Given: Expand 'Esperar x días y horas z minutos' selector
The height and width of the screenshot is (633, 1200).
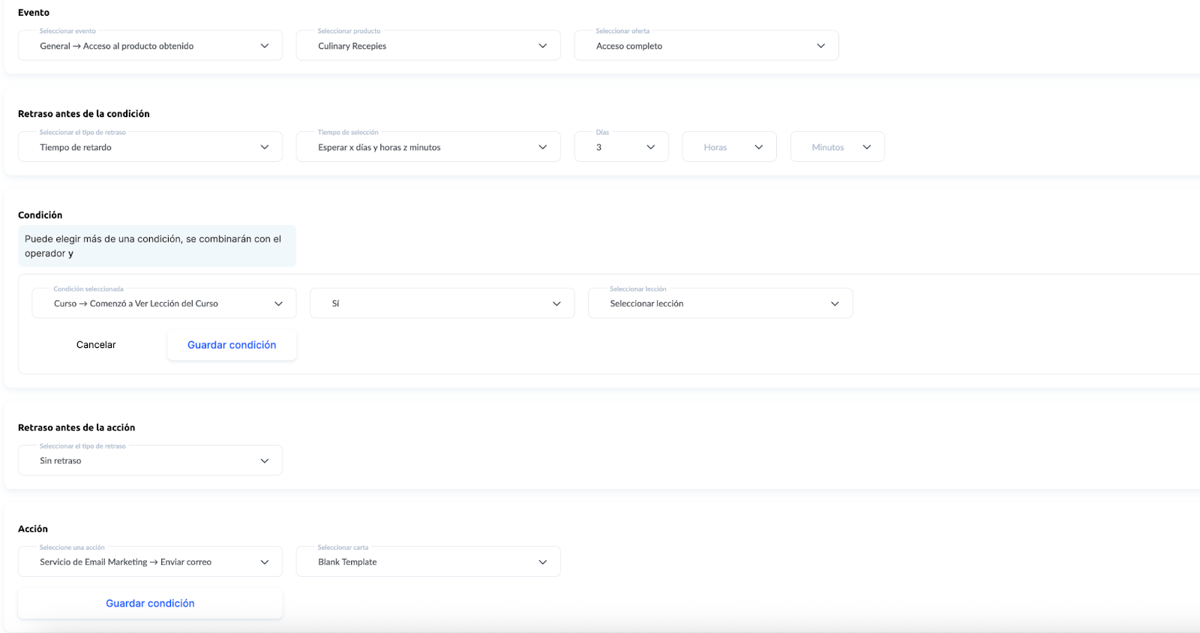Looking at the screenshot, I should 427,147.
